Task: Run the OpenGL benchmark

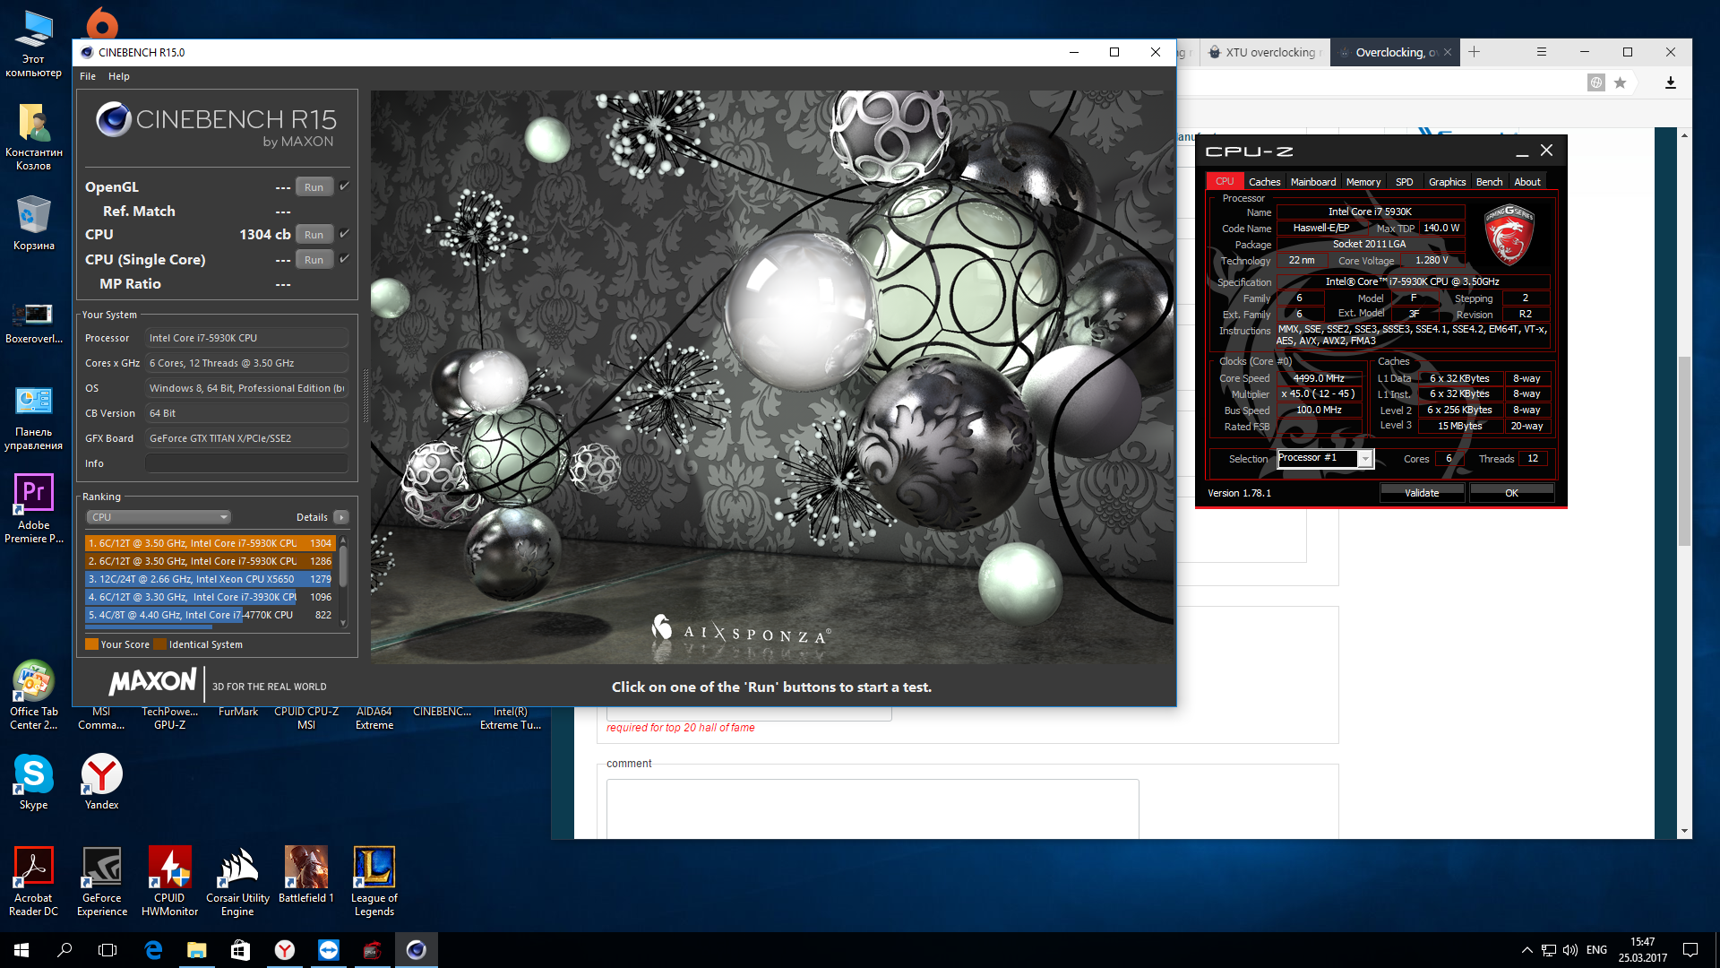Action: click(x=314, y=187)
